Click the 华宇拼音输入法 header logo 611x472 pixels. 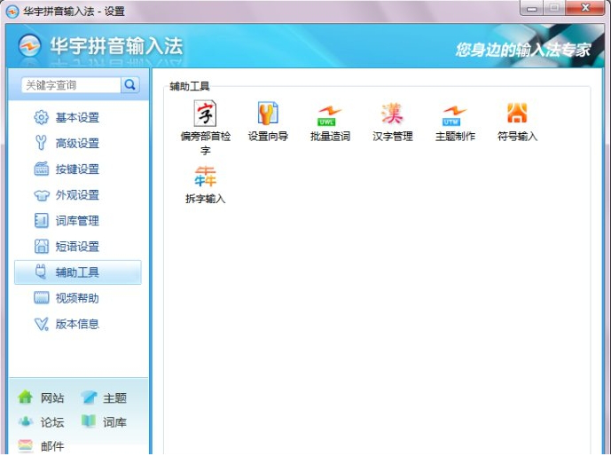click(x=29, y=45)
